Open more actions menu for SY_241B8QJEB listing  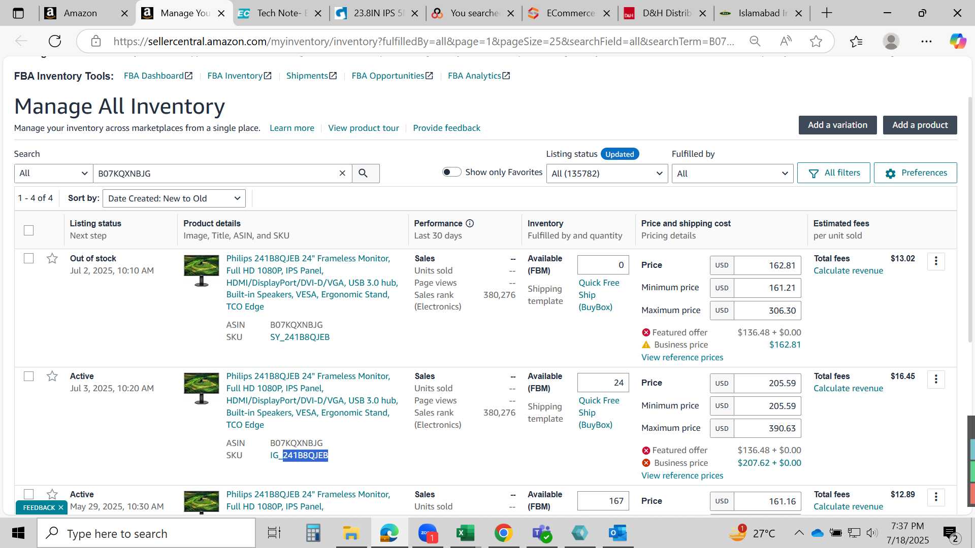click(936, 262)
